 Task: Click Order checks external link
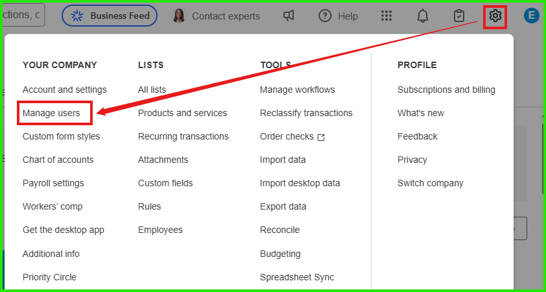pyautogui.click(x=292, y=137)
